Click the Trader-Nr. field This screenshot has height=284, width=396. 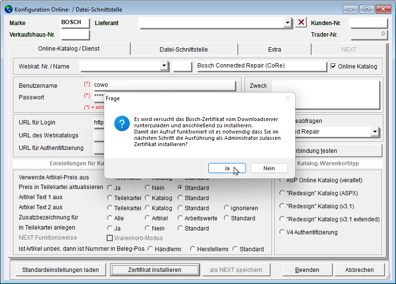tap(368, 35)
